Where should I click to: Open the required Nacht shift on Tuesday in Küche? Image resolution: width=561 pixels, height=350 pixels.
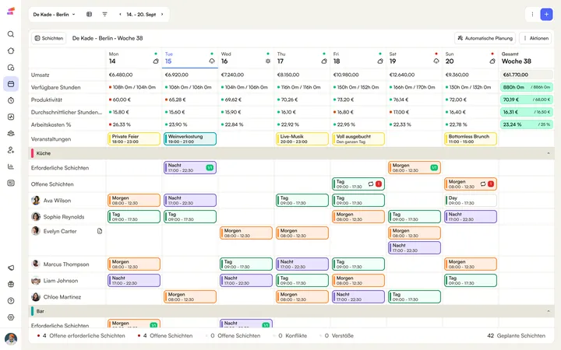190,167
